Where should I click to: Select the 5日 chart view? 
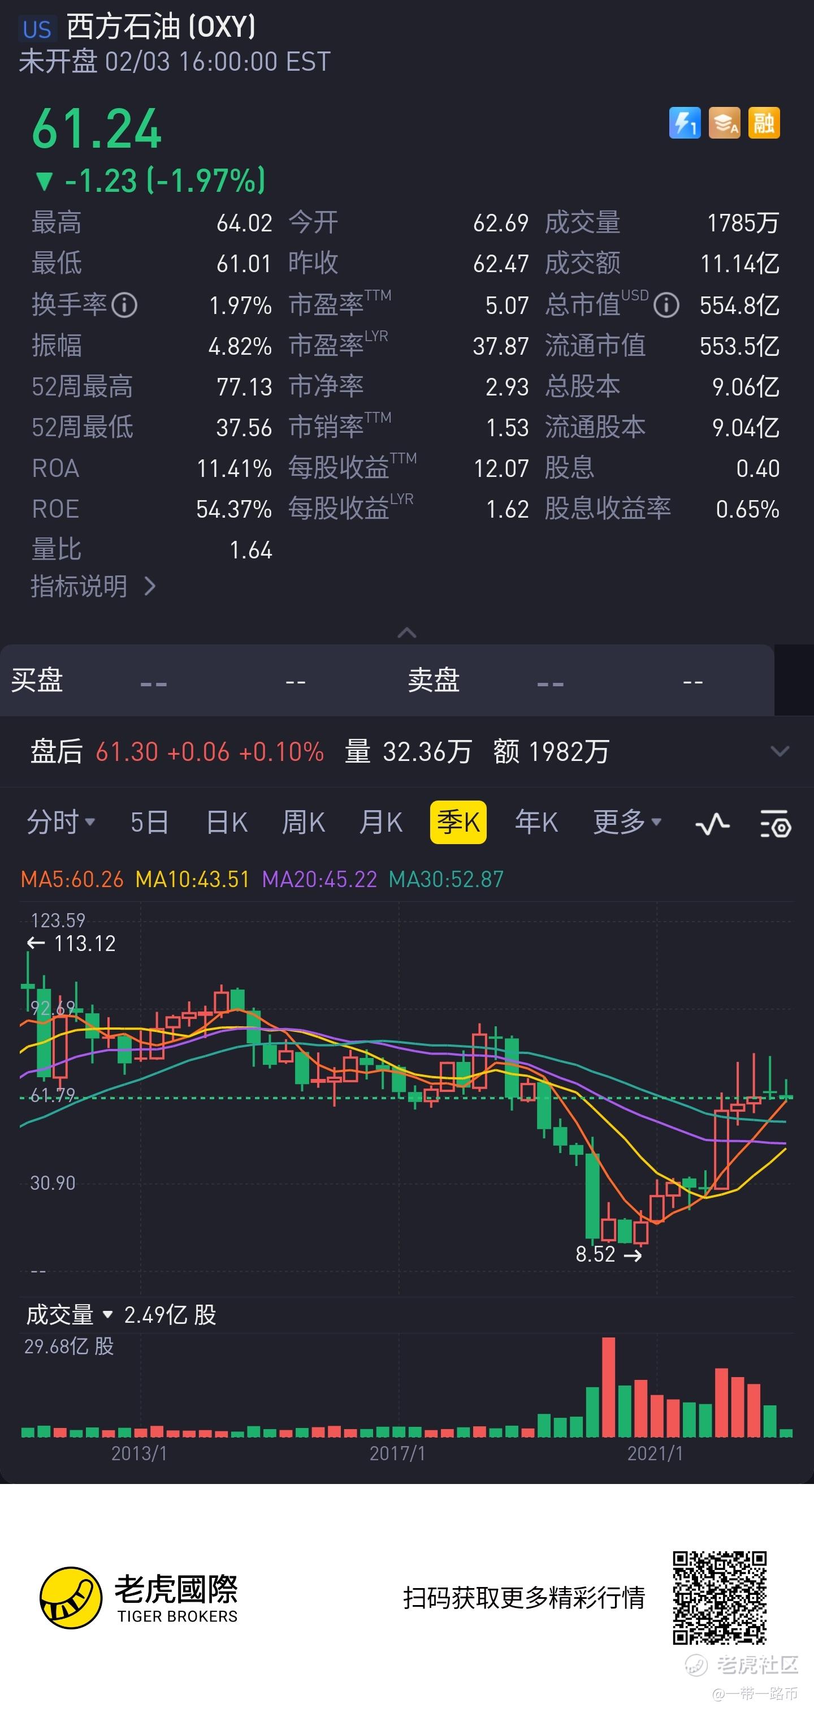coord(149,822)
